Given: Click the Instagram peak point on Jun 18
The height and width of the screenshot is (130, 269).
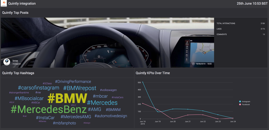Looking at the screenshot, I should (143, 82).
